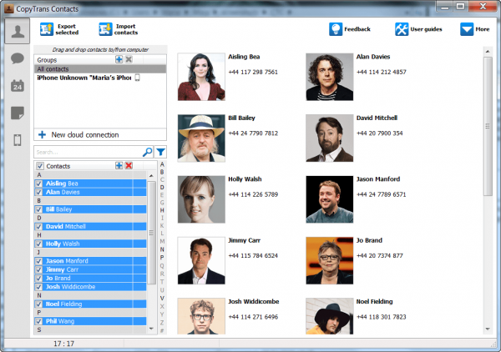Image resolution: width=501 pixels, height=352 pixels.
Task: Open the User guides link
Action: click(x=418, y=29)
